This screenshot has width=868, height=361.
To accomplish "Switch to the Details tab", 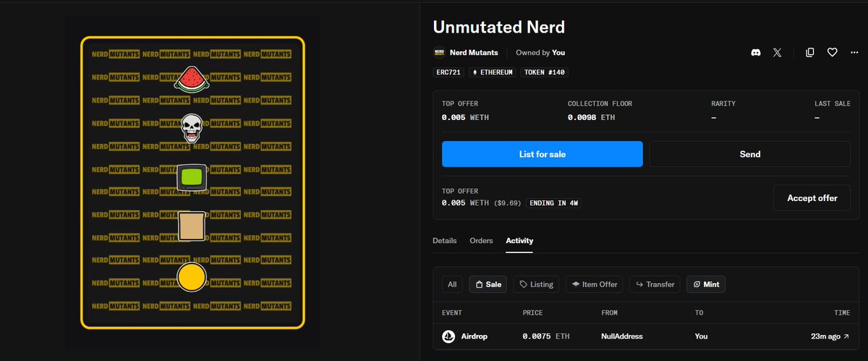I will tap(445, 241).
